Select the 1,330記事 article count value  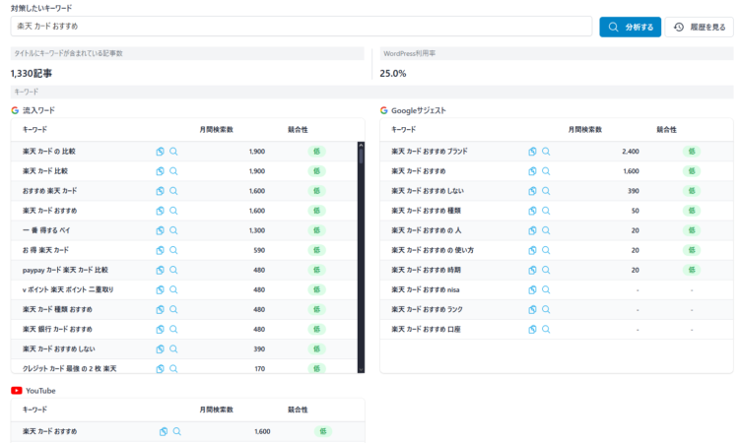tap(32, 74)
